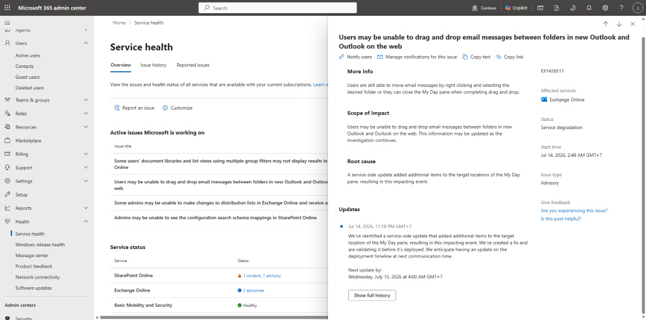Click 'Is this post helpful?' link
This screenshot has width=646, height=320.
tap(561, 219)
